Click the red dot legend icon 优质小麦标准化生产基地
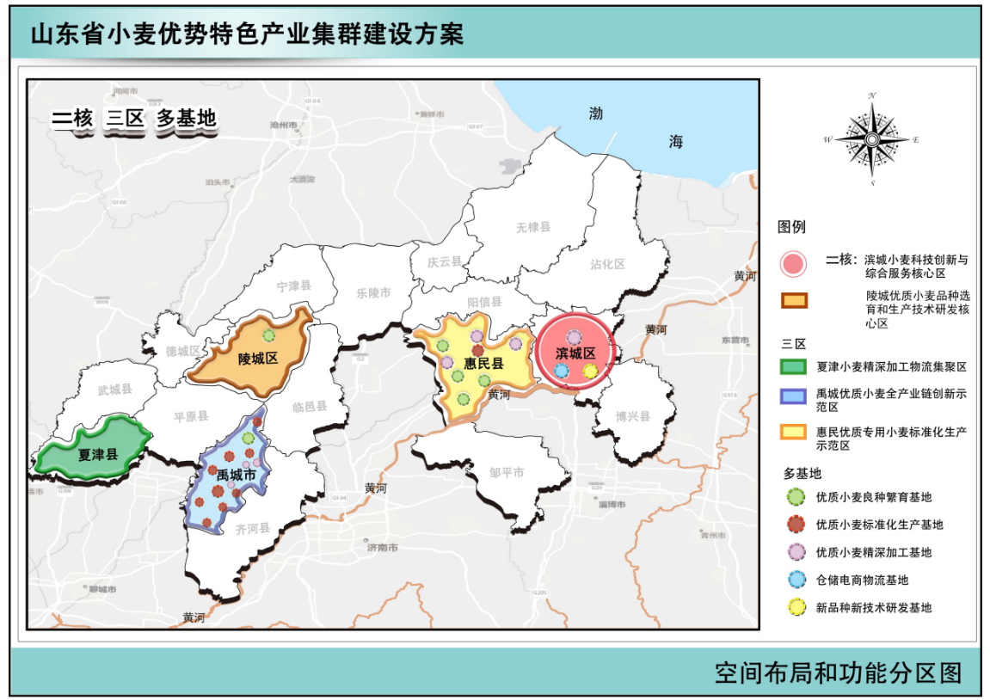Screen dimensions: 990x700 796,525
